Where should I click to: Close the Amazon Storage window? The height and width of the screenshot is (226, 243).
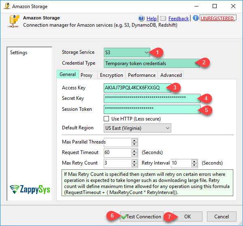233,6
